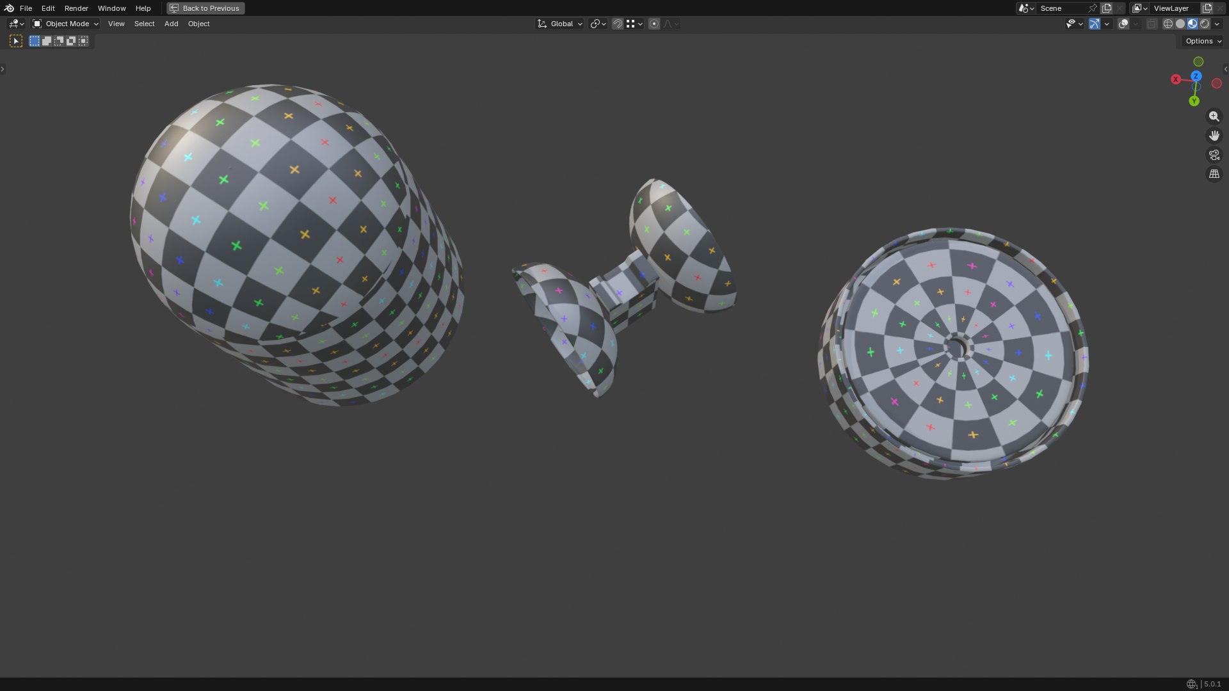Click the Blender logo icon

pyautogui.click(x=9, y=8)
